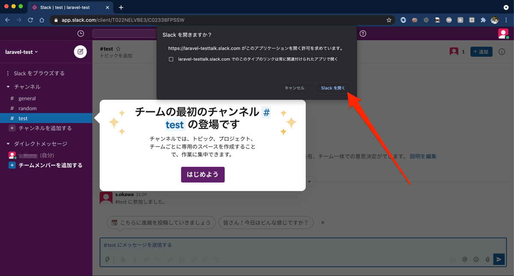Click the browser back arrow
Image resolution: width=514 pixels, height=276 pixels.
pos(8,20)
